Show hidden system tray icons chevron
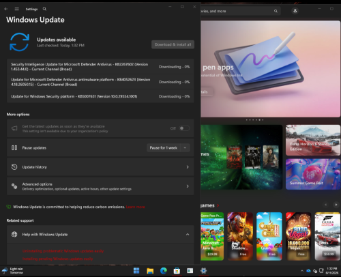The image size is (341, 277). [x=302, y=271]
